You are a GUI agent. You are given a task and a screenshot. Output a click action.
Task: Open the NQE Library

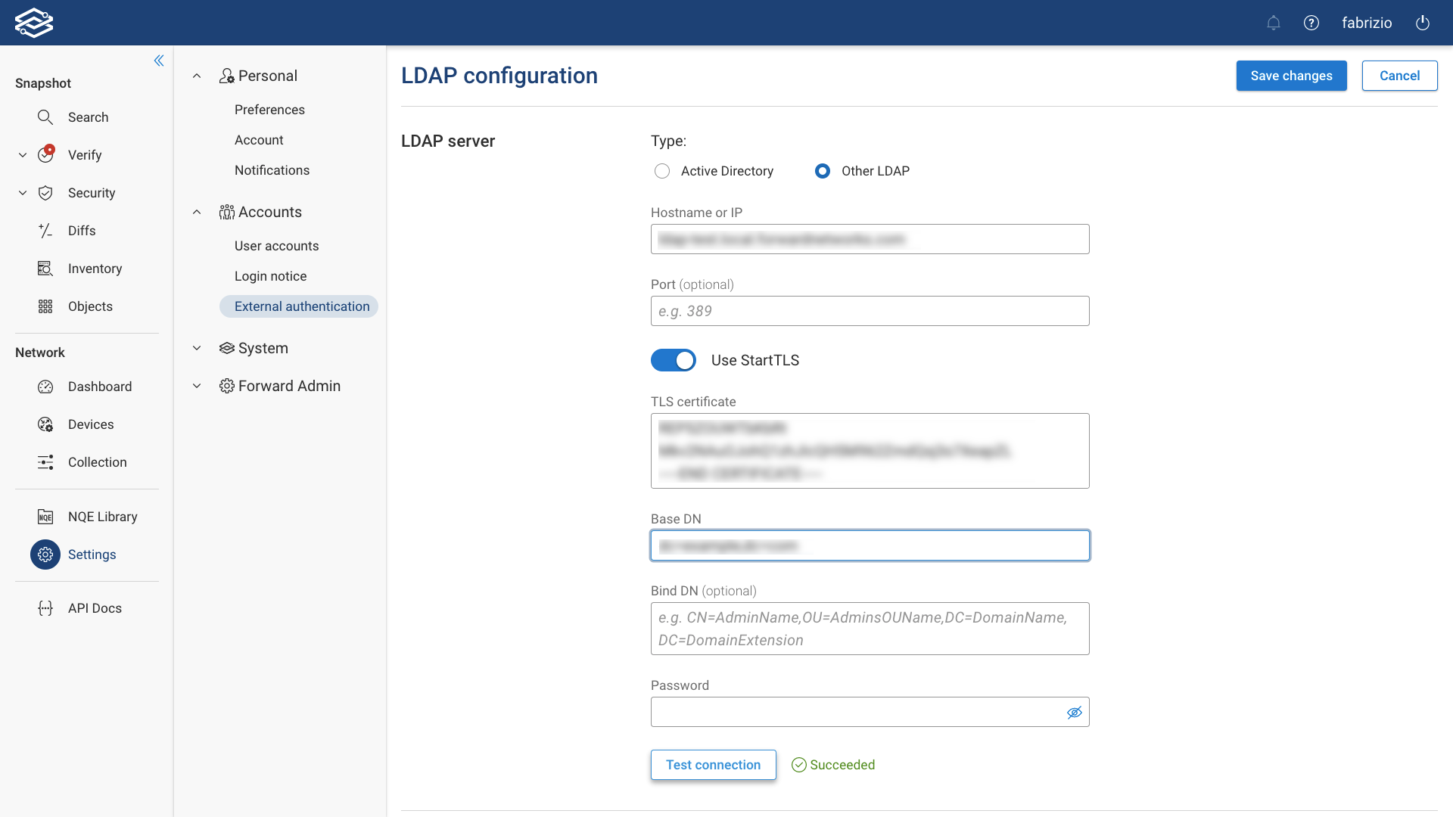click(102, 517)
